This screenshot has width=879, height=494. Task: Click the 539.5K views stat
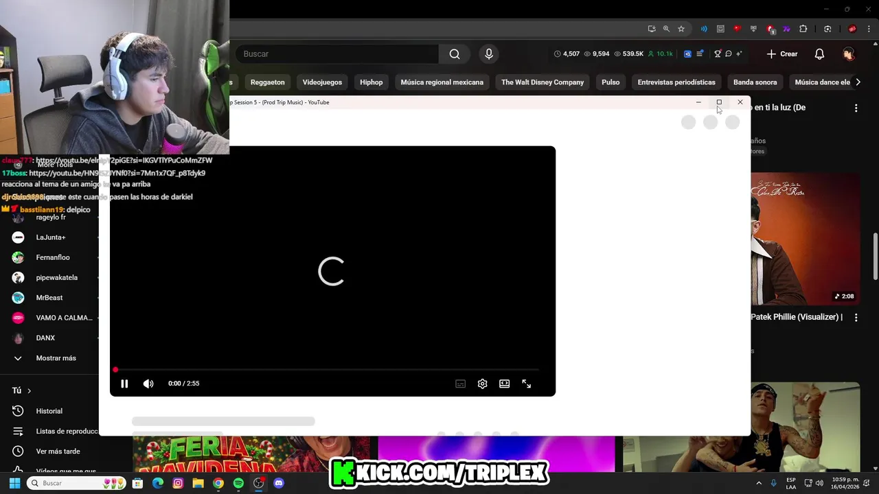(x=628, y=54)
